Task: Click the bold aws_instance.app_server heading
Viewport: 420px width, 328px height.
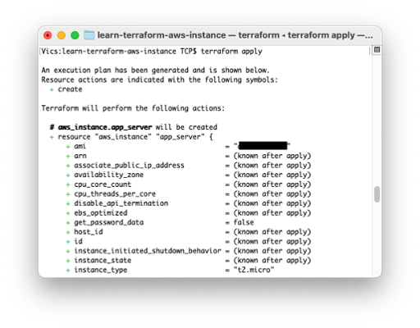Action: (x=105, y=127)
